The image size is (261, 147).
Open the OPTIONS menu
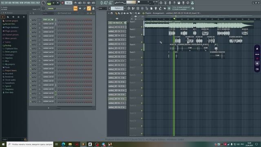(27, 3)
